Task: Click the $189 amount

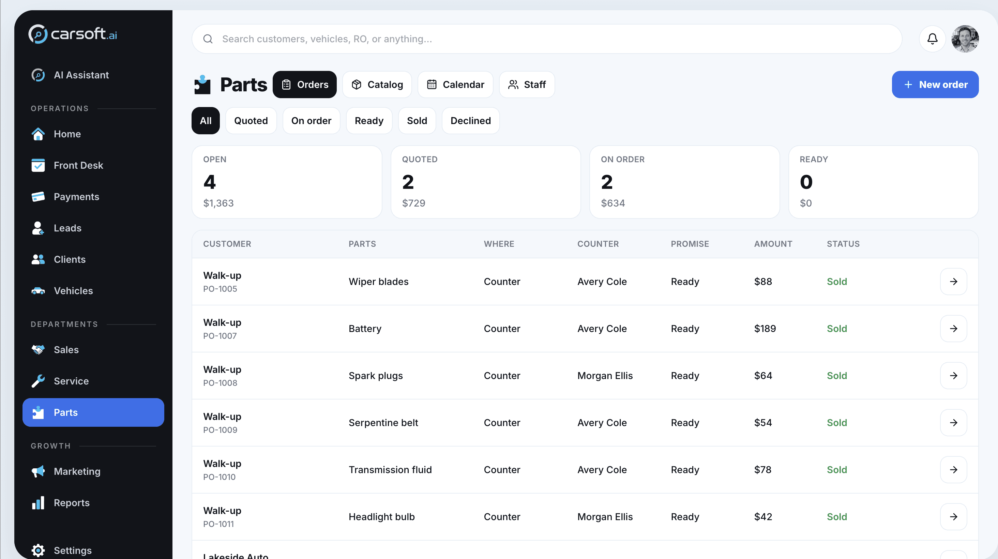Action: [x=765, y=329]
